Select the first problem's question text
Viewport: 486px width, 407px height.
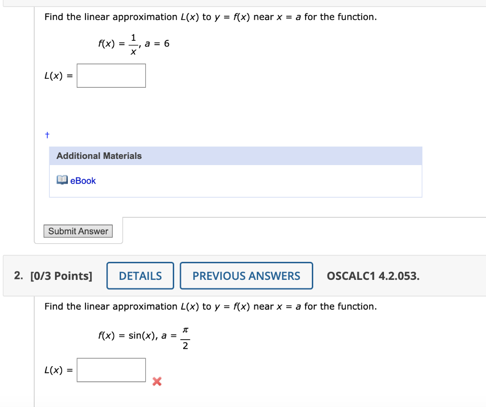[x=211, y=17]
